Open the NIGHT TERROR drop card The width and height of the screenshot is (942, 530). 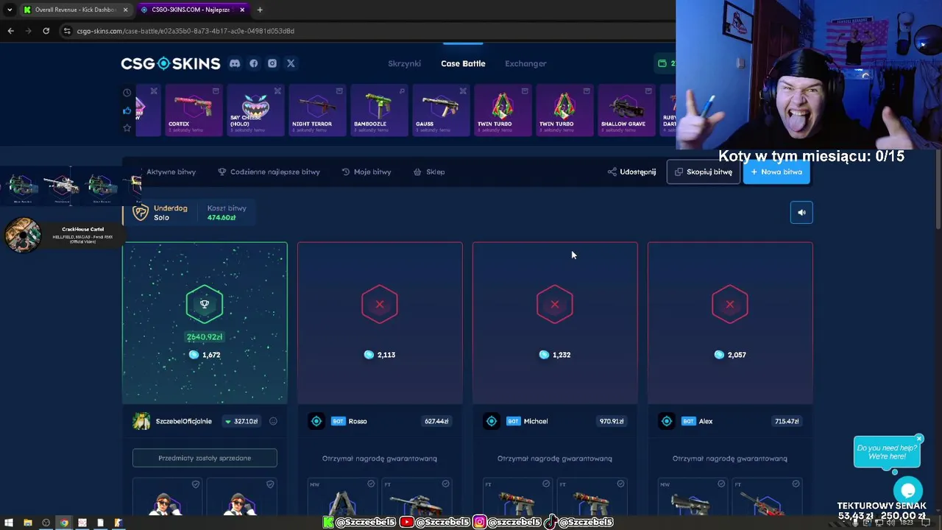[x=316, y=110]
